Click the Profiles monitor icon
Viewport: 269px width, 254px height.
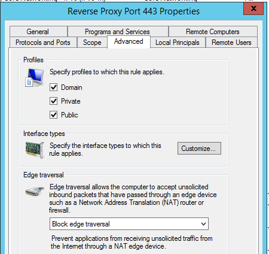point(35,77)
